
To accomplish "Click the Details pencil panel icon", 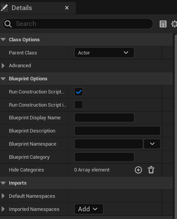I will tap(5, 8).
